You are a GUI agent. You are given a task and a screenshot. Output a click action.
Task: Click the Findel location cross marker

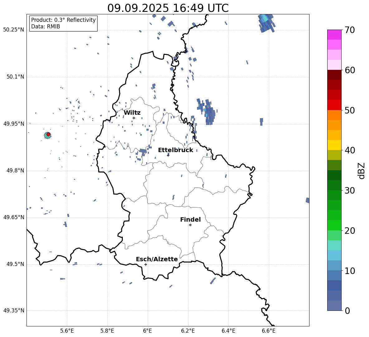point(190,225)
